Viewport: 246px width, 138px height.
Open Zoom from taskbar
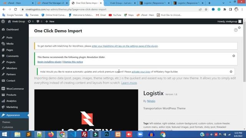click(x=140, y=135)
